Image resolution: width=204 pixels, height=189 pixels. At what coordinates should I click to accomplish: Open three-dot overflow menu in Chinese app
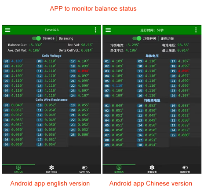(196, 30)
